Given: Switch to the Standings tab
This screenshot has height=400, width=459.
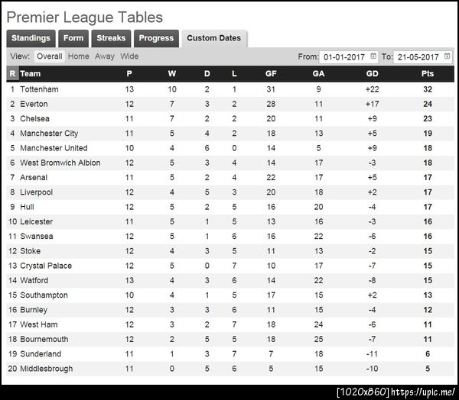Looking at the screenshot, I should pos(31,38).
